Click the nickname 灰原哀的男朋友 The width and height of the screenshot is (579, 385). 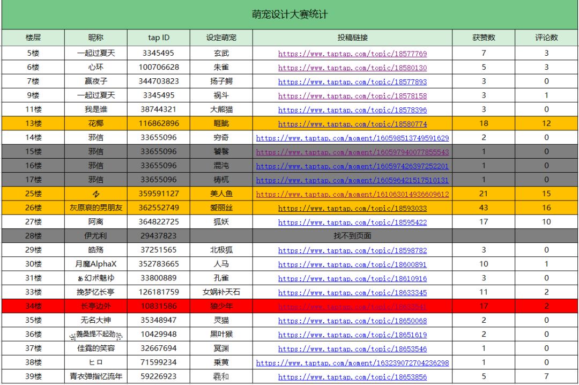(x=96, y=208)
